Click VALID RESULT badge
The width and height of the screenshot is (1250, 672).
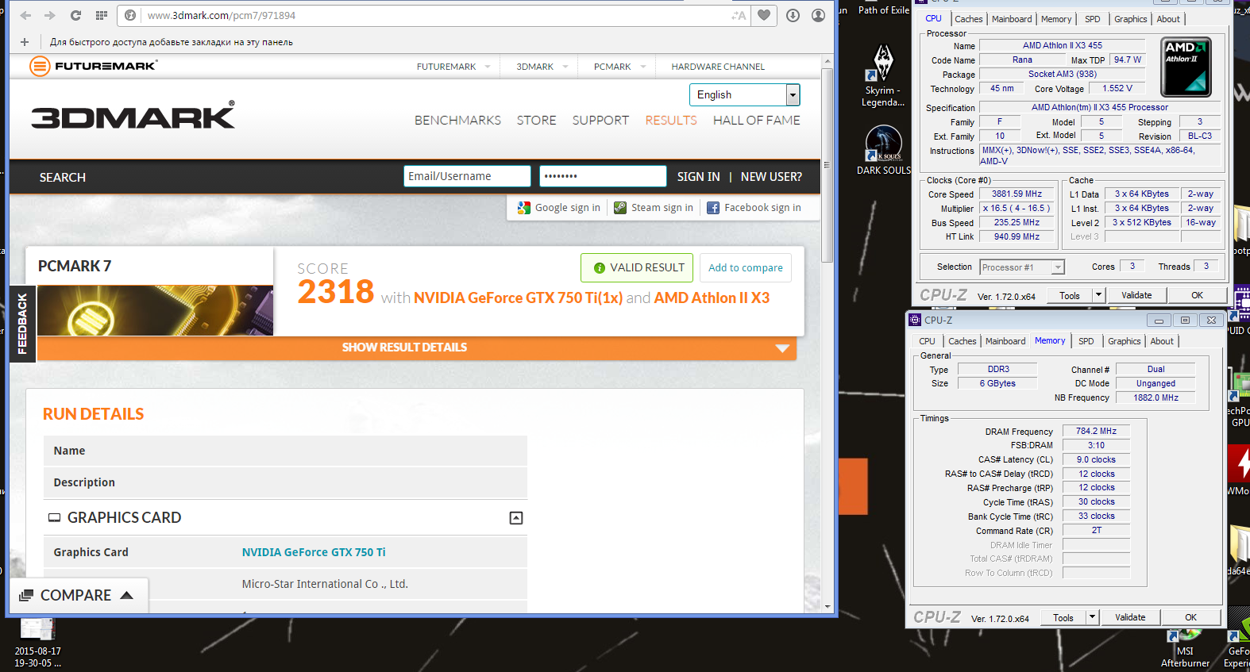(637, 267)
